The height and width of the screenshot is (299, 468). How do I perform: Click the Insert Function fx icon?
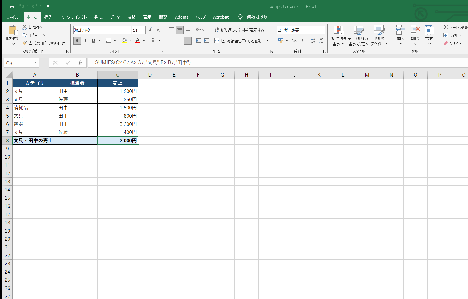80,63
